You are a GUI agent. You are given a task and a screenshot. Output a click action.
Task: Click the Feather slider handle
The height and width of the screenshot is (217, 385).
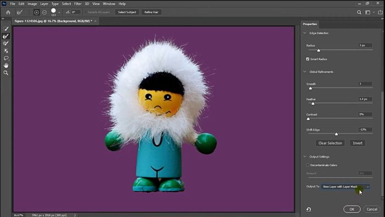313,104
